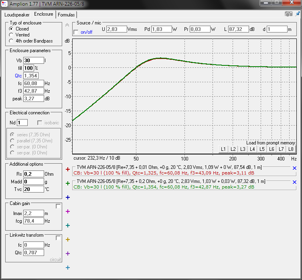Click the Enclosure parameters Qtc value 1,354
The width and height of the screenshot is (302, 280).
tap(31, 76)
